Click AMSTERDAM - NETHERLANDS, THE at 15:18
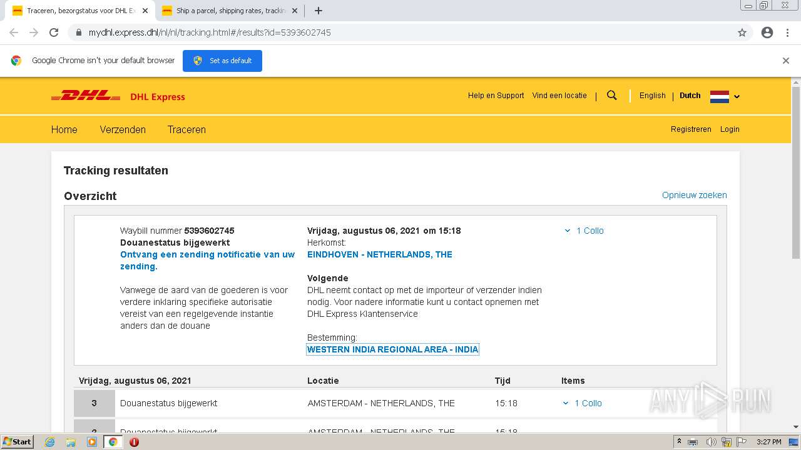The width and height of the screenshot is (801, 450). [381, 403]
